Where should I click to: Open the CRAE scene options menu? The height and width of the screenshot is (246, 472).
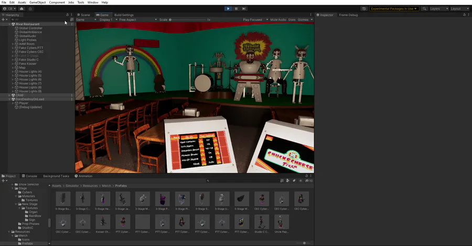coord(72,95)
